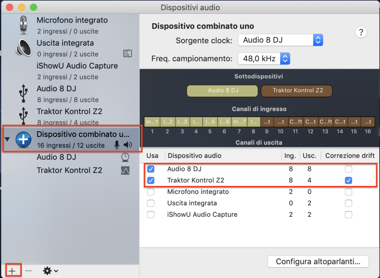This screenshot has width=380, height=278.
Task: Click the Uscita integrata speaker icon
Action: [23, 48]
